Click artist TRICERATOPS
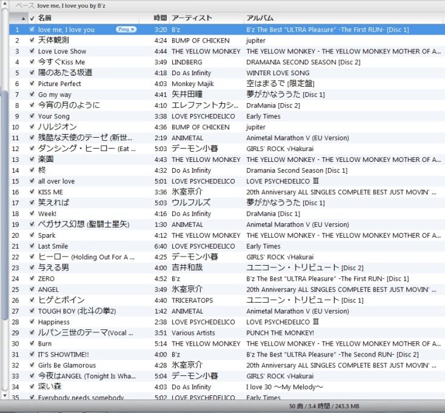 click(192, 300)
